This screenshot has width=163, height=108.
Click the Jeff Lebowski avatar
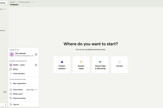pos(12,55)
